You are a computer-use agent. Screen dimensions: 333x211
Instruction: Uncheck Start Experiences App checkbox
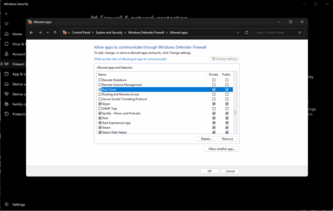click(100, 123)
